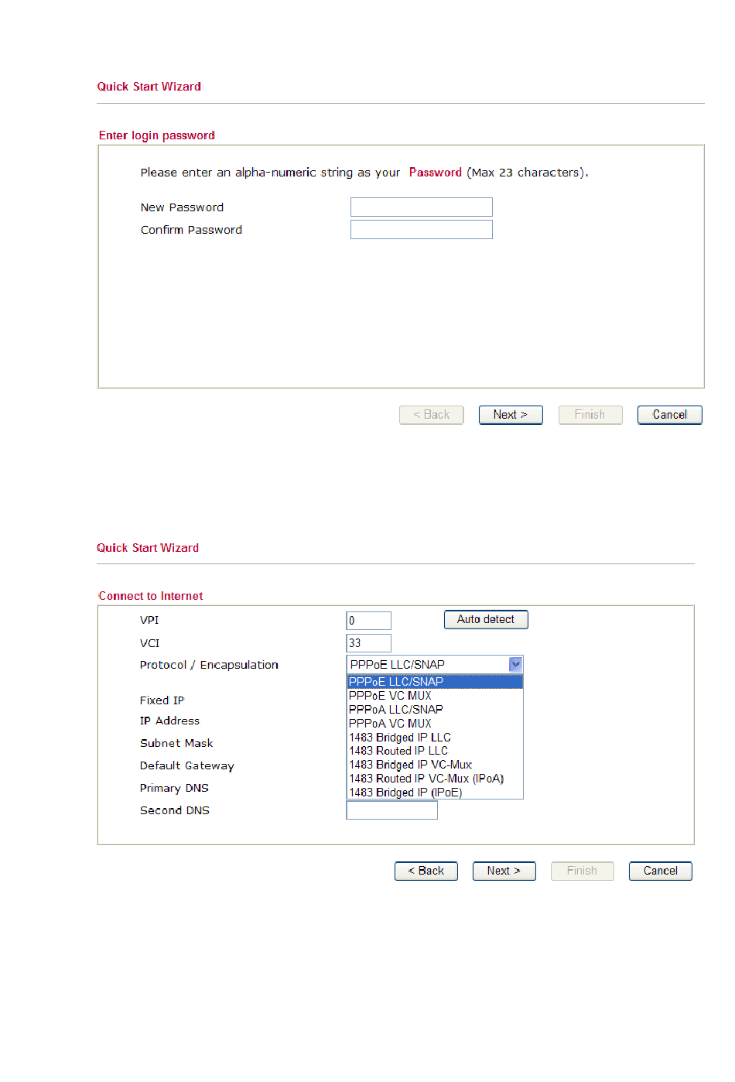The width and height of the screenshot is (735, 1082).
Task: Go Back in Connect to Internet wizard
Action: point(426,871)
